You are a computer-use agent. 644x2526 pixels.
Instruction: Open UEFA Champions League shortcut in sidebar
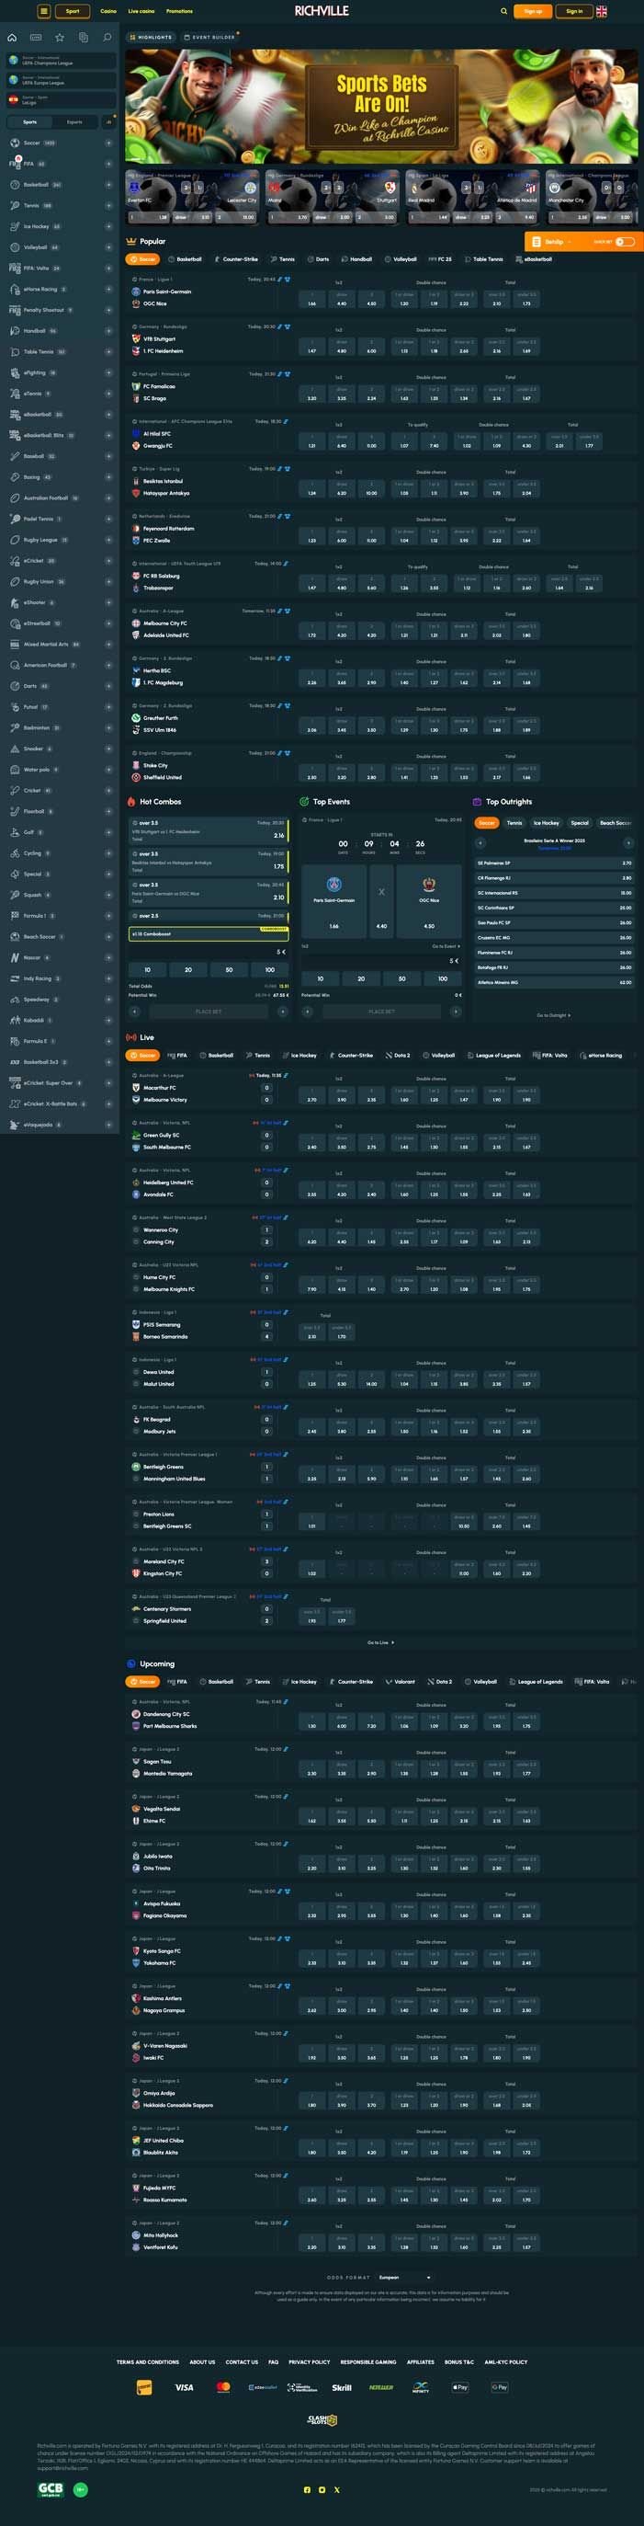point(61,61)
